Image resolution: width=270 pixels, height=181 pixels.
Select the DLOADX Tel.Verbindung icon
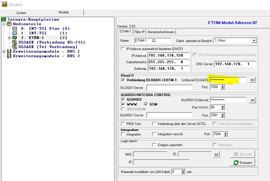[x=15, y=47]
